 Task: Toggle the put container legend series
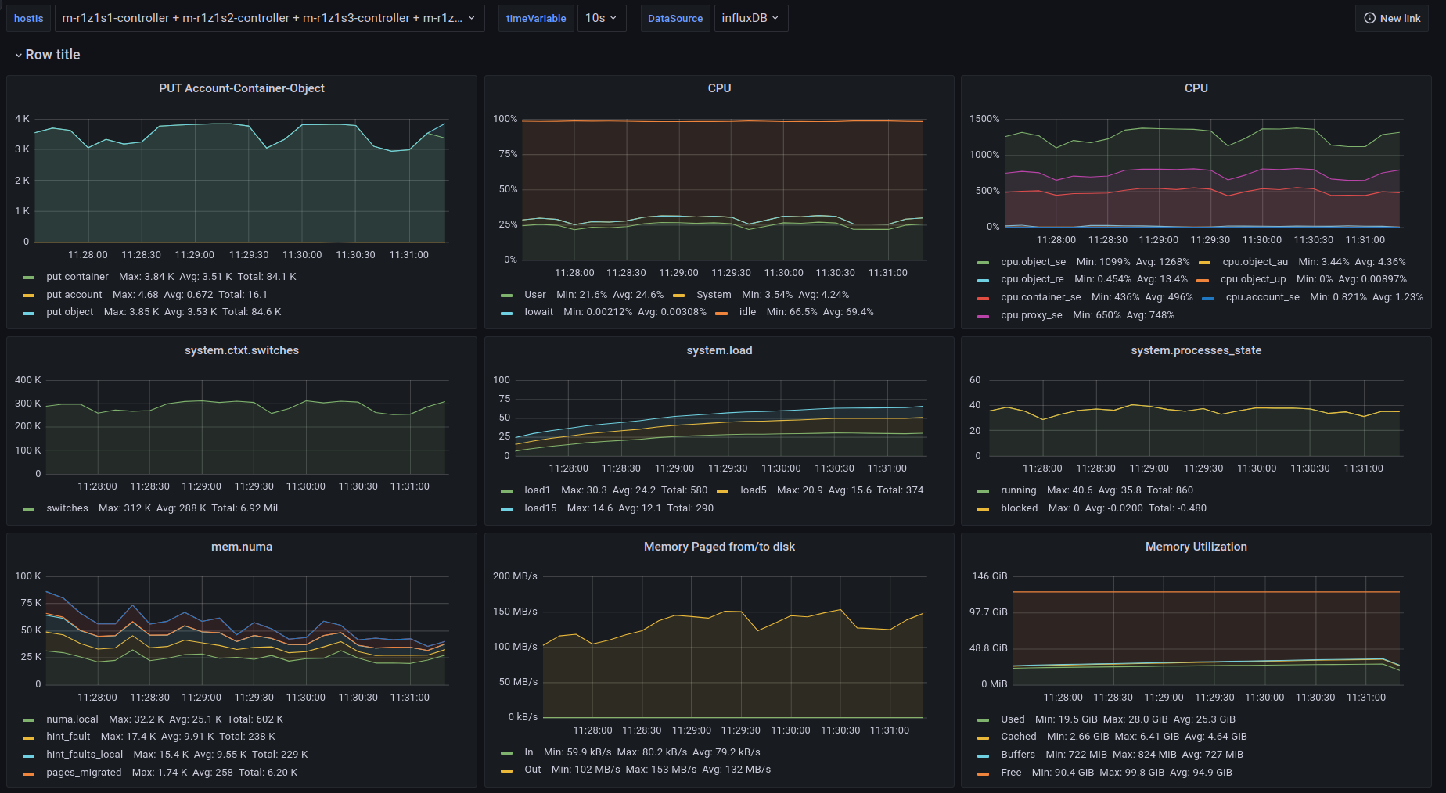77,277
